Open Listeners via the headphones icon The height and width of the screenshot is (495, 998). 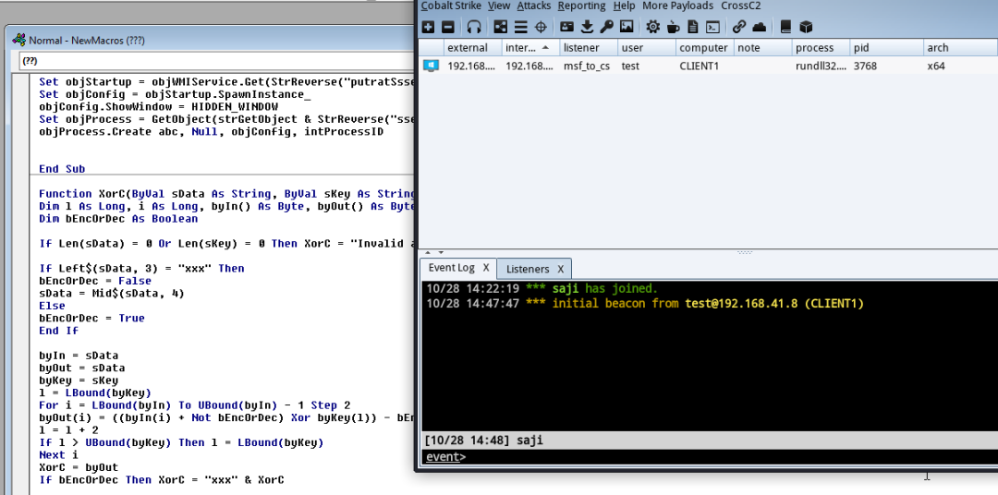tap(474, 27)
